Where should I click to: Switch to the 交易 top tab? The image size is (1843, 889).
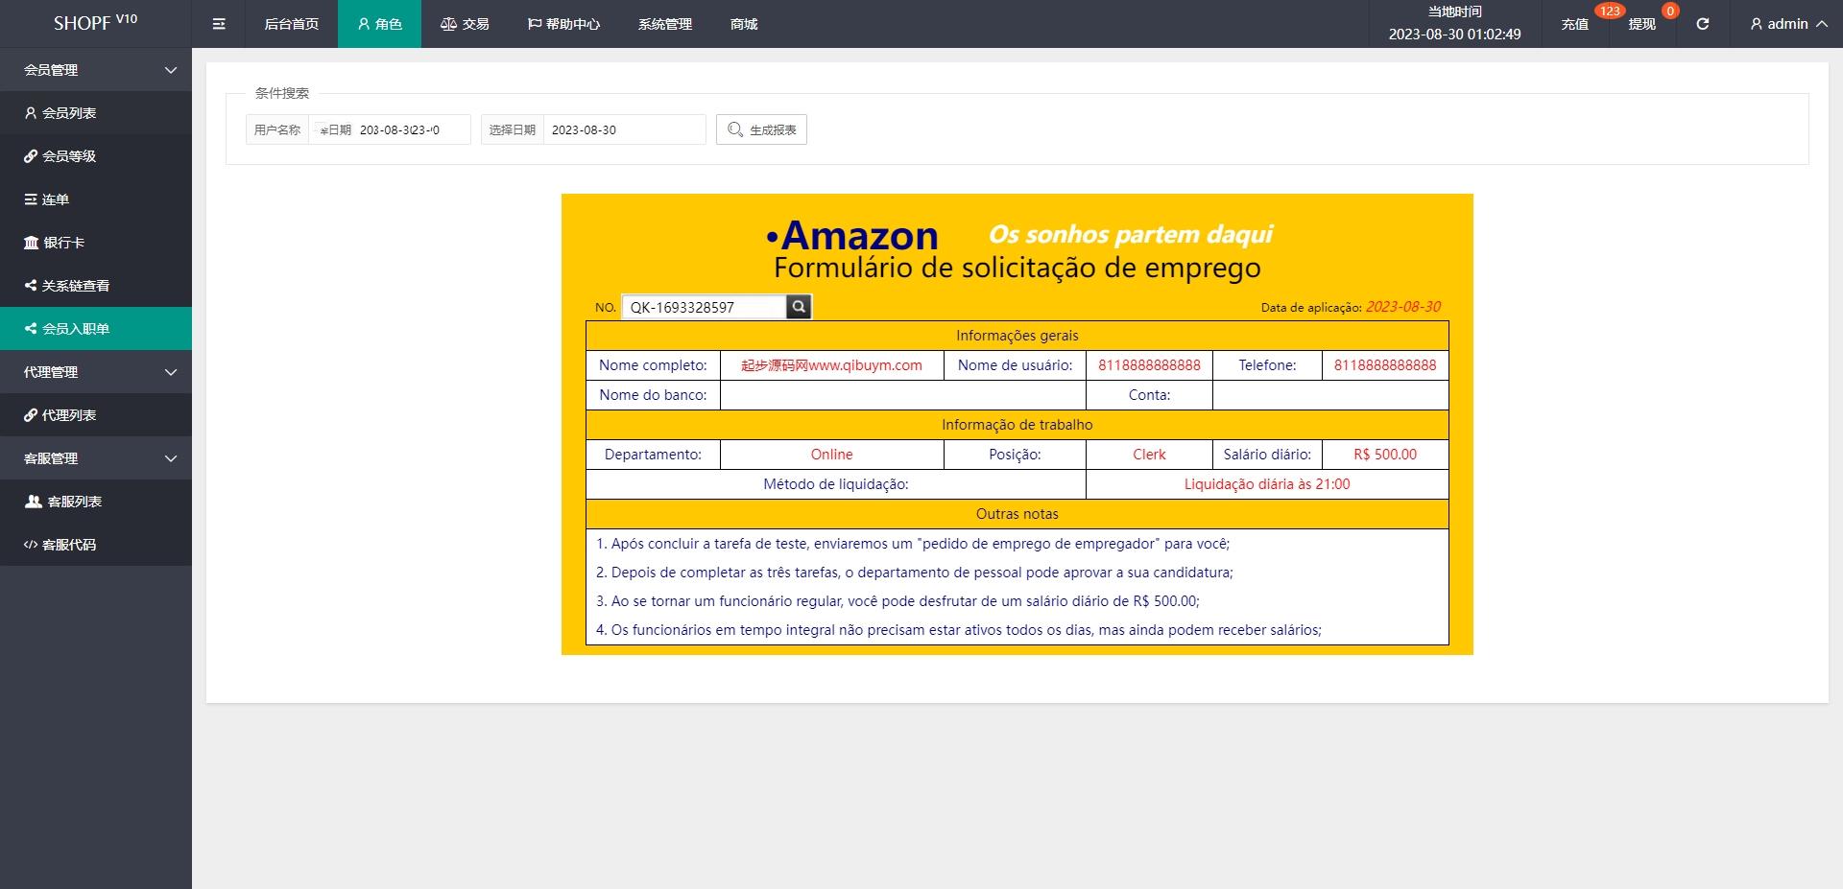[x=465, y=24]
